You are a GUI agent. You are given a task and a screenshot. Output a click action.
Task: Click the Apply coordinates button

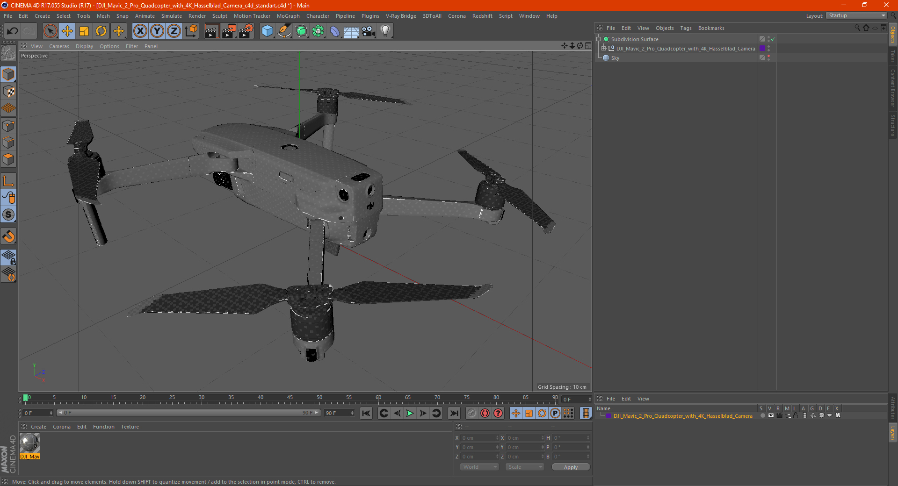tap(571, 467)
